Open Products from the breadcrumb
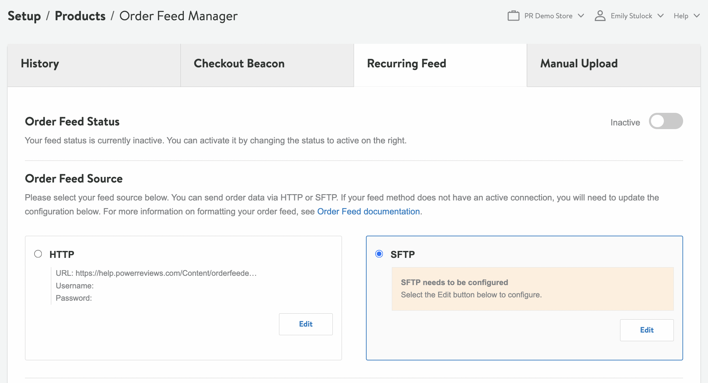The width and height of the screenshot is (708, 383). 80,16
